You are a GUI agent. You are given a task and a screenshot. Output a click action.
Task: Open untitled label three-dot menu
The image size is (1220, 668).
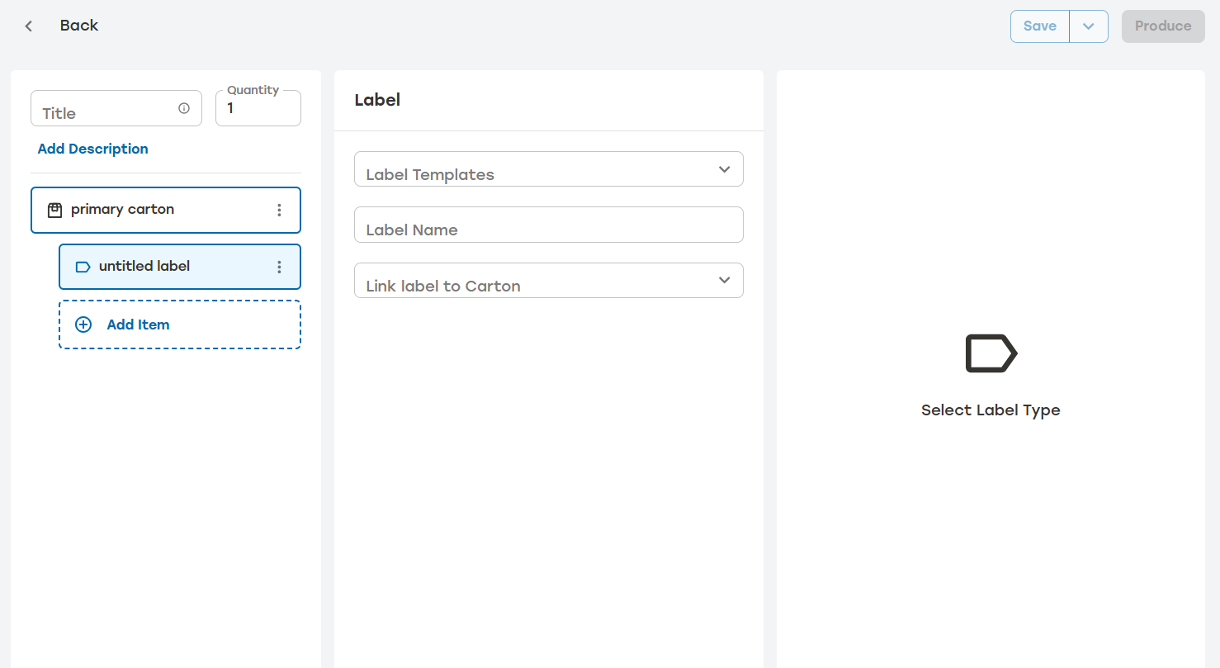coord(279,267)
